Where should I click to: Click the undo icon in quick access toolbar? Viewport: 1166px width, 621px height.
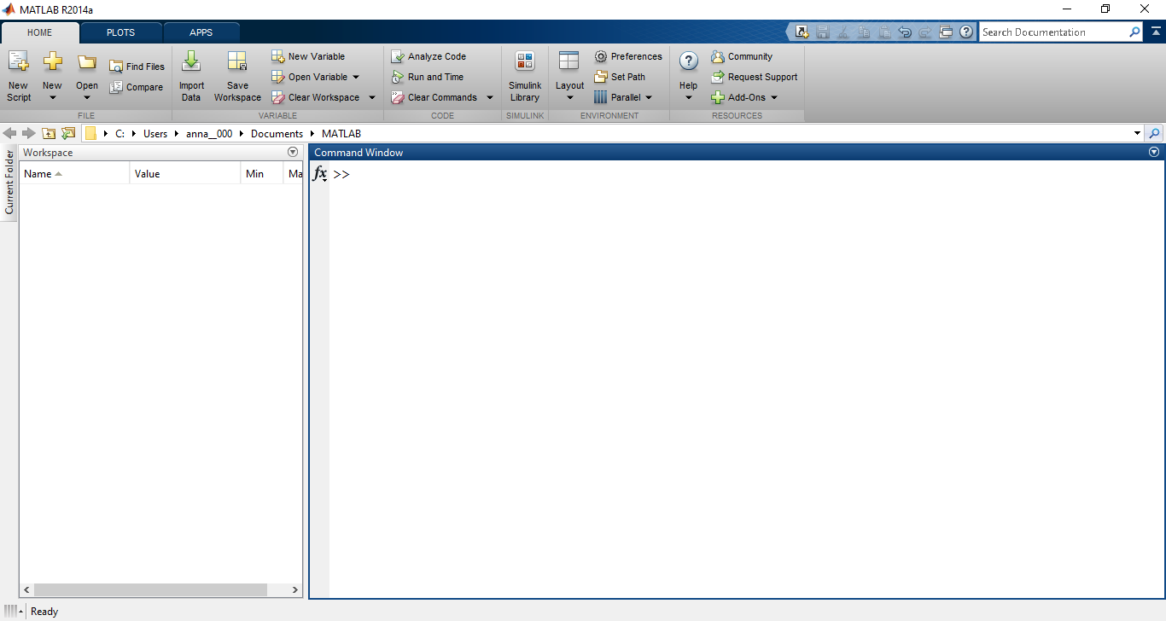(x=905, y=32)
